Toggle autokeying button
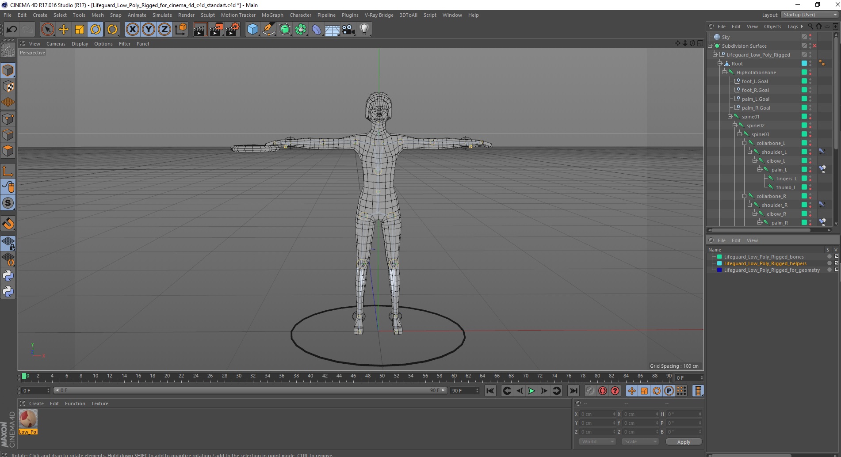 click(603, 391)
